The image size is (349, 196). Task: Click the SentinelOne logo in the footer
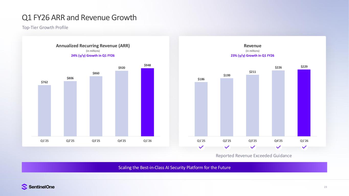tap(38, 187)
